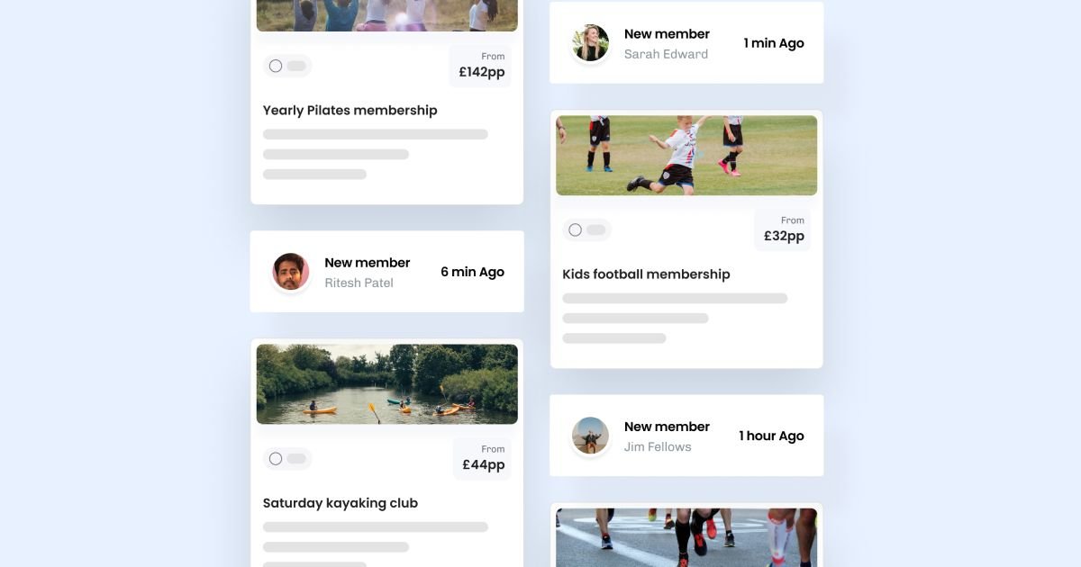Click the £142pp price badge
The width and height of the screenshot is (1081, 567).
481,66
